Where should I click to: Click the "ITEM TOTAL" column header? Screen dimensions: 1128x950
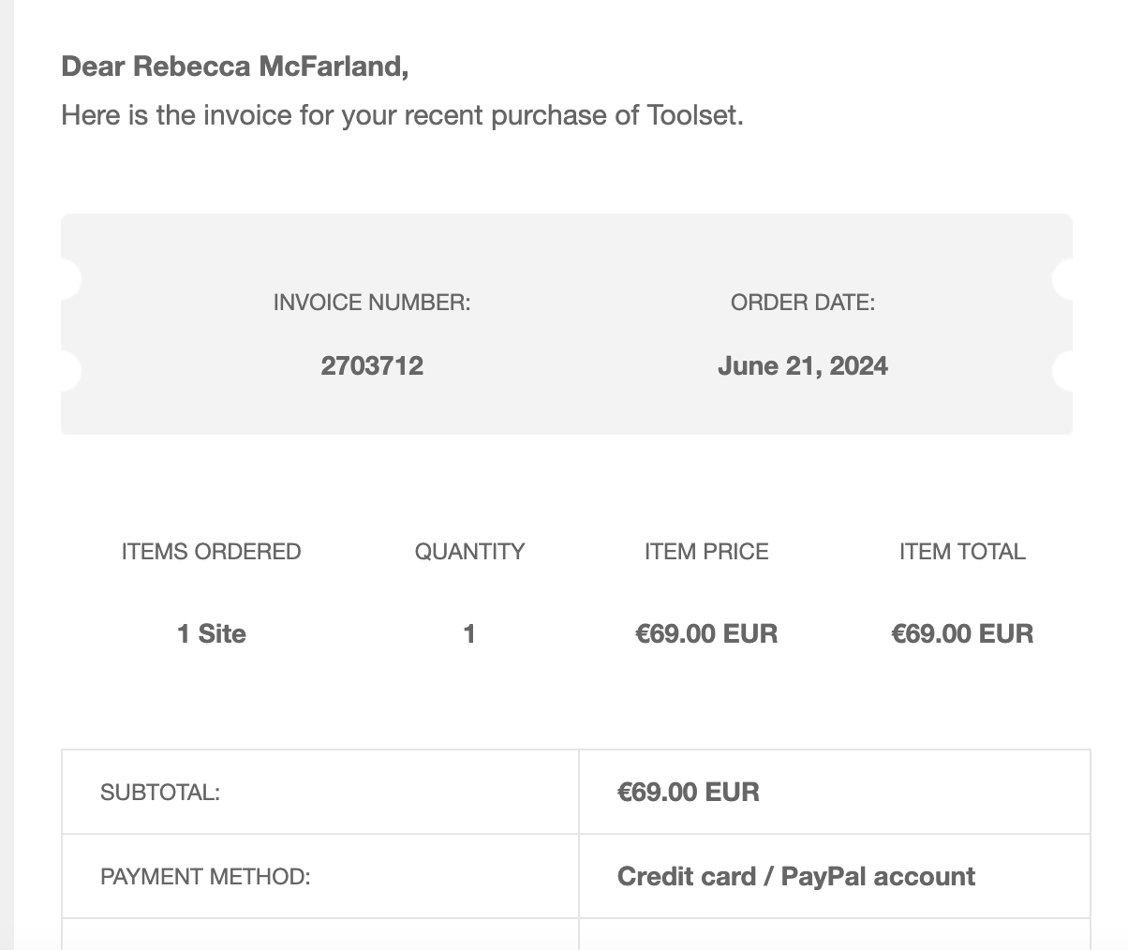point(962,552)
